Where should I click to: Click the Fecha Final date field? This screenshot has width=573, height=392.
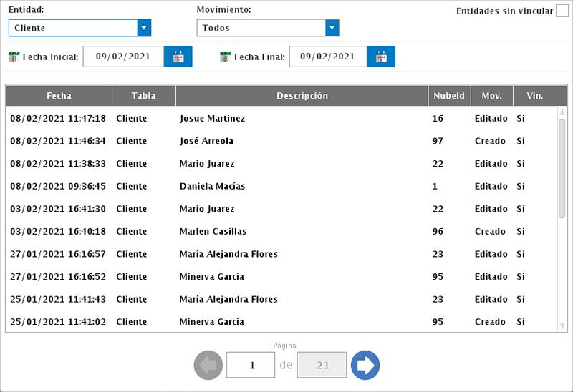pos(327,57)
